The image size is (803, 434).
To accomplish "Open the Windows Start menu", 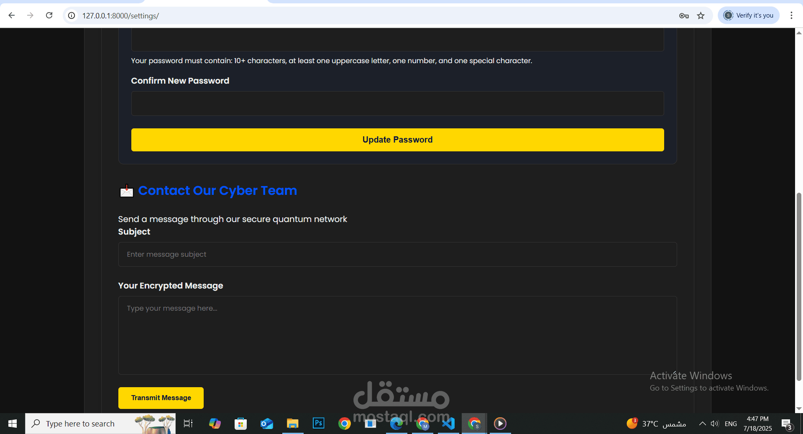I will 13,424.
